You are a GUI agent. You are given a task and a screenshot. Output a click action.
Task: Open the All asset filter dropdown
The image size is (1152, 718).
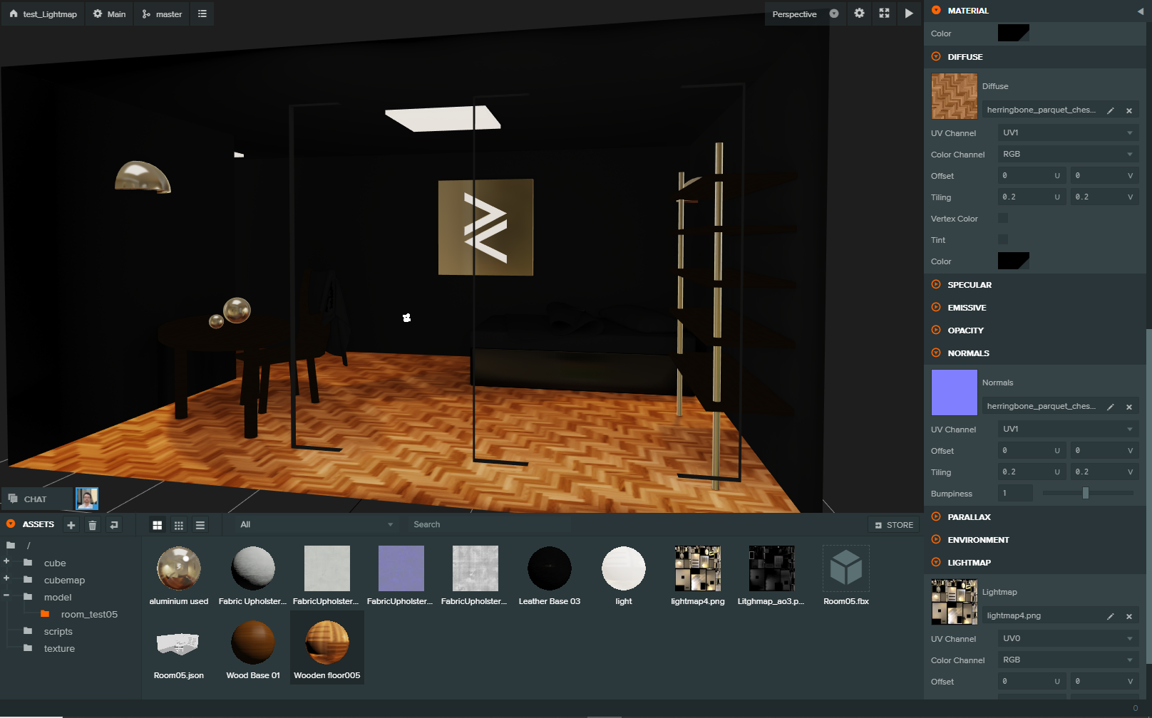[317, 524]
